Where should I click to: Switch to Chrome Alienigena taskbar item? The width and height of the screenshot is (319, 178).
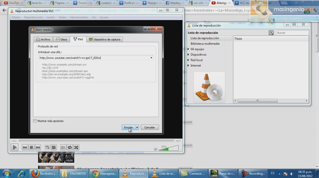click(104, 174)
